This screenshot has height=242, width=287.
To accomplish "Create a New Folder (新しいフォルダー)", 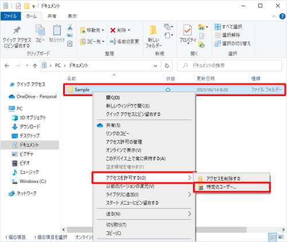I will [153, 37].
